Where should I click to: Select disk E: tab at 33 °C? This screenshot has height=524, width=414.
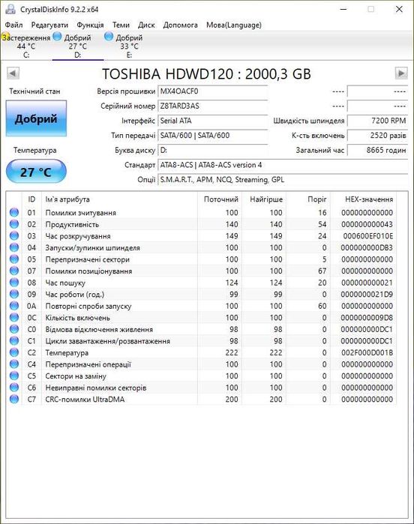129,46
